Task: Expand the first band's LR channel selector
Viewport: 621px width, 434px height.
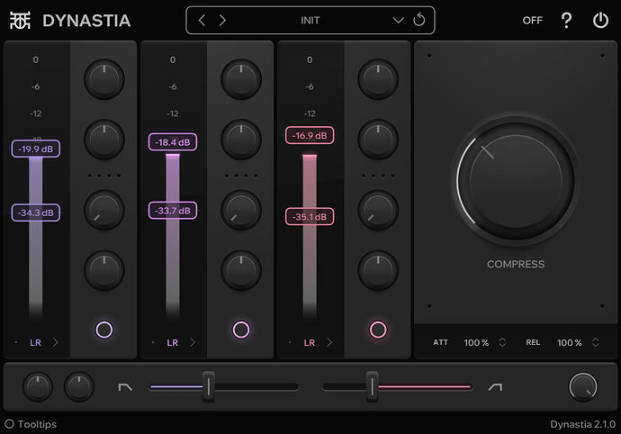Action: tap(56, 343)
